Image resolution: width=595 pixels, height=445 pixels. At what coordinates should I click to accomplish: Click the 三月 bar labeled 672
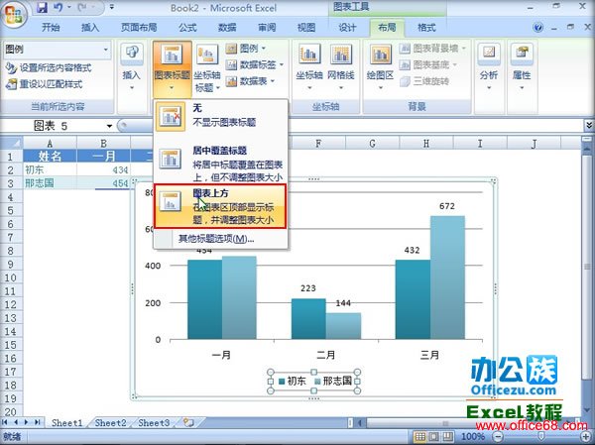click(447, 278)
